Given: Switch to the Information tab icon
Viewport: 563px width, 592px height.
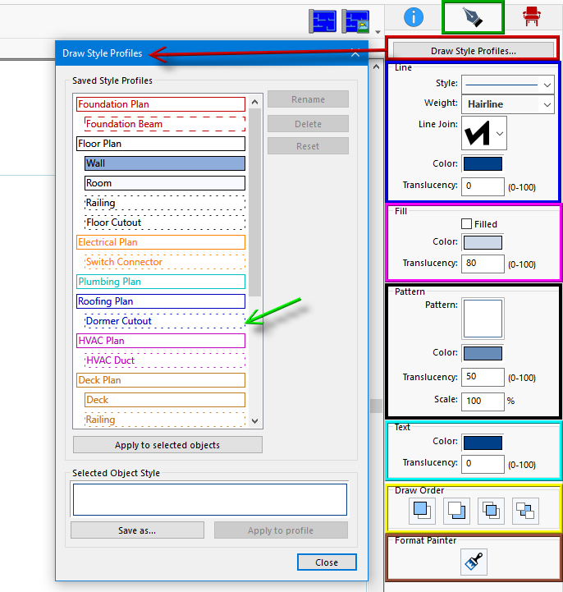Looking at the screenshot, I should coord(414,17).
